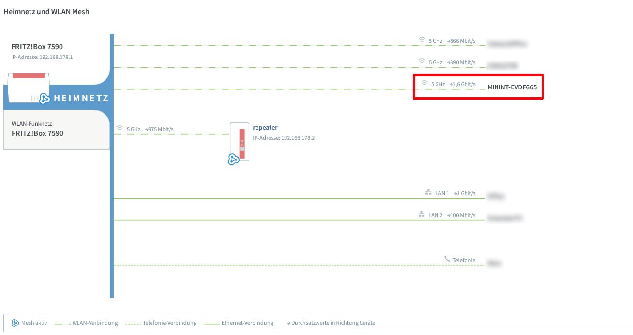Viewport: 633px width, 335px height.
Task: Click the WLAN-Funknetz FRITZ!Box 7590 box
Action: coord(57,130)
